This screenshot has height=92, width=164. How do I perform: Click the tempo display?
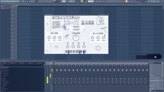[64, 1]
